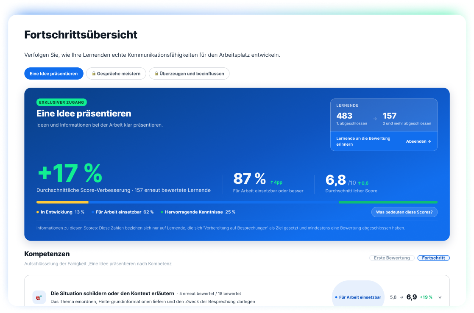Image resolution: width=474 pixels, height=313 pixels.
Task: Click the 483 learners completed count
Action: 344,116
